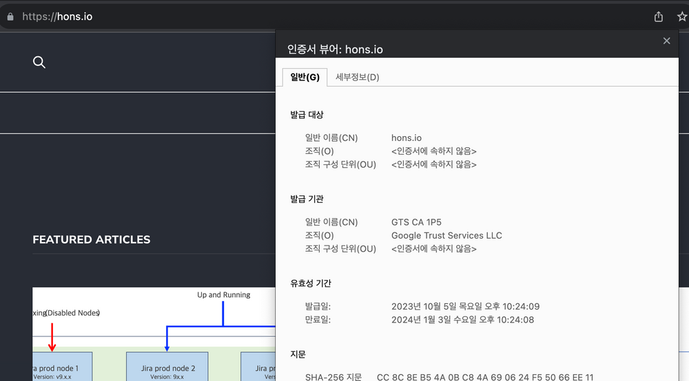
Task: Click the SHA-256 지문 fingerprint value
Action: click(485, 377)
